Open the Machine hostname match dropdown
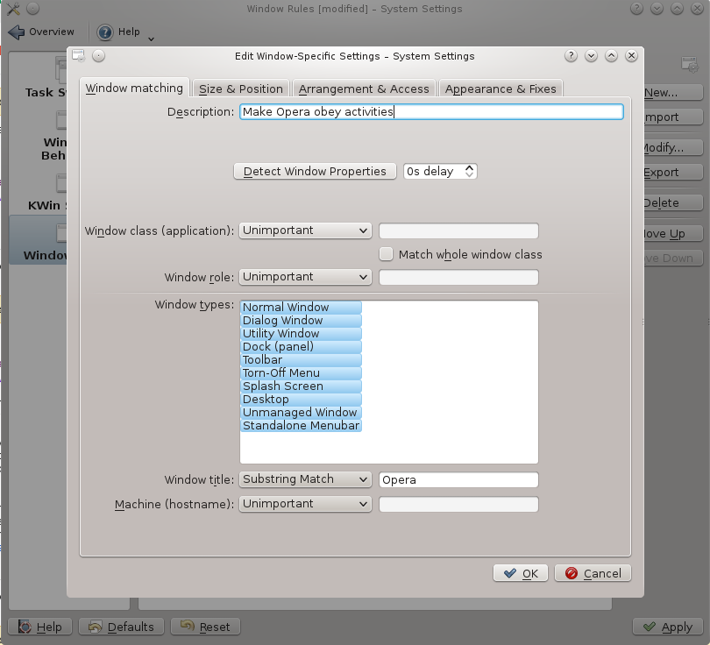 [305, 504]
